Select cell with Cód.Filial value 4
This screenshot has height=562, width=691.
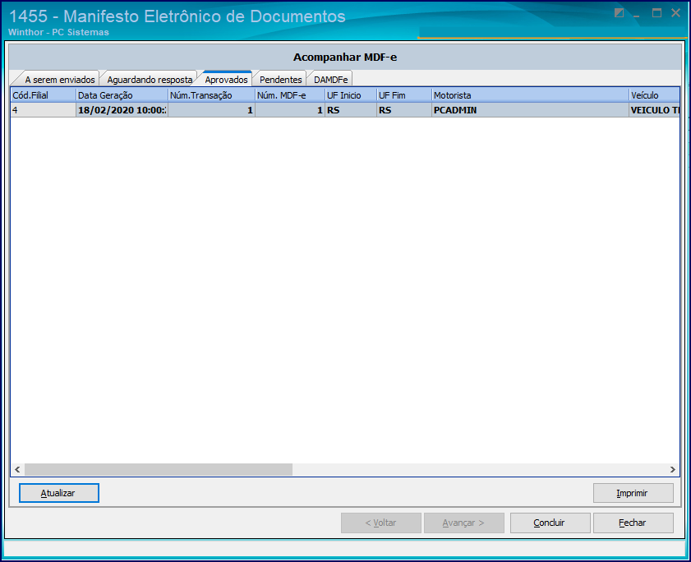44,110
